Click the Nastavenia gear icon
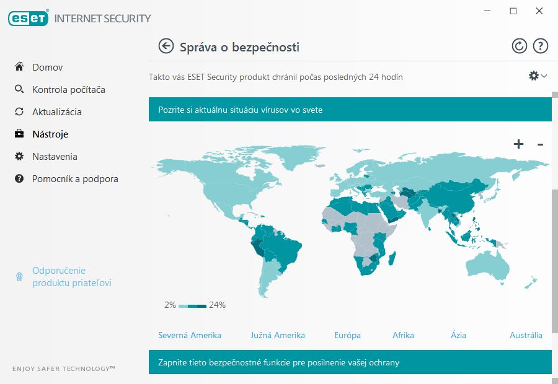This screenshot has height=384, width=558. [x=19, y=157]
